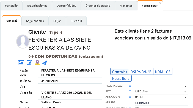Open menu icon next to NACIONALIDAD
Image resolution: width=193 pixels, height=108 pixels.
130,86
